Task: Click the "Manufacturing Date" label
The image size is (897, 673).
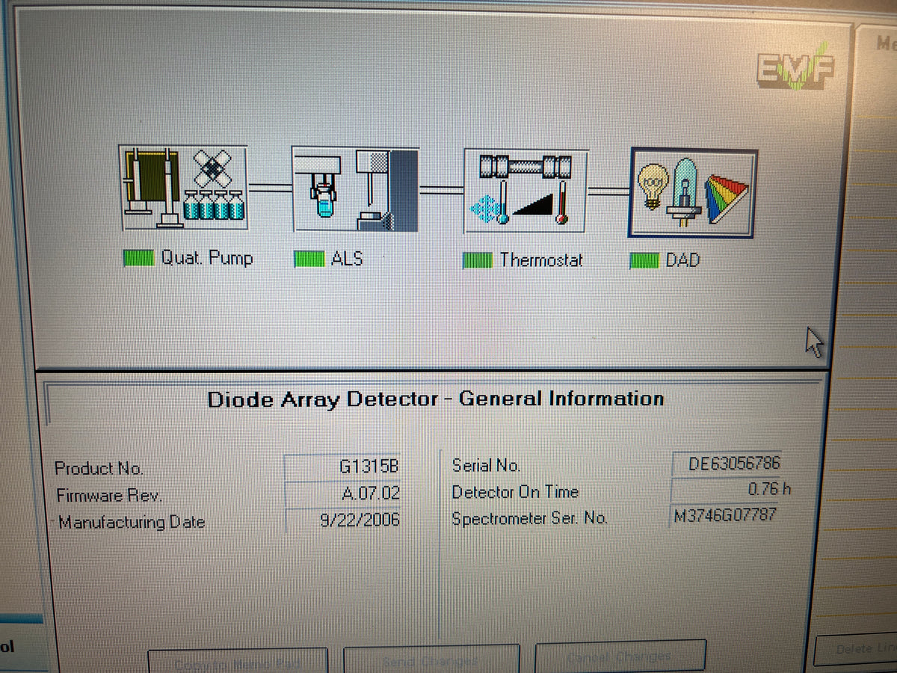Action: pos(132,522)
